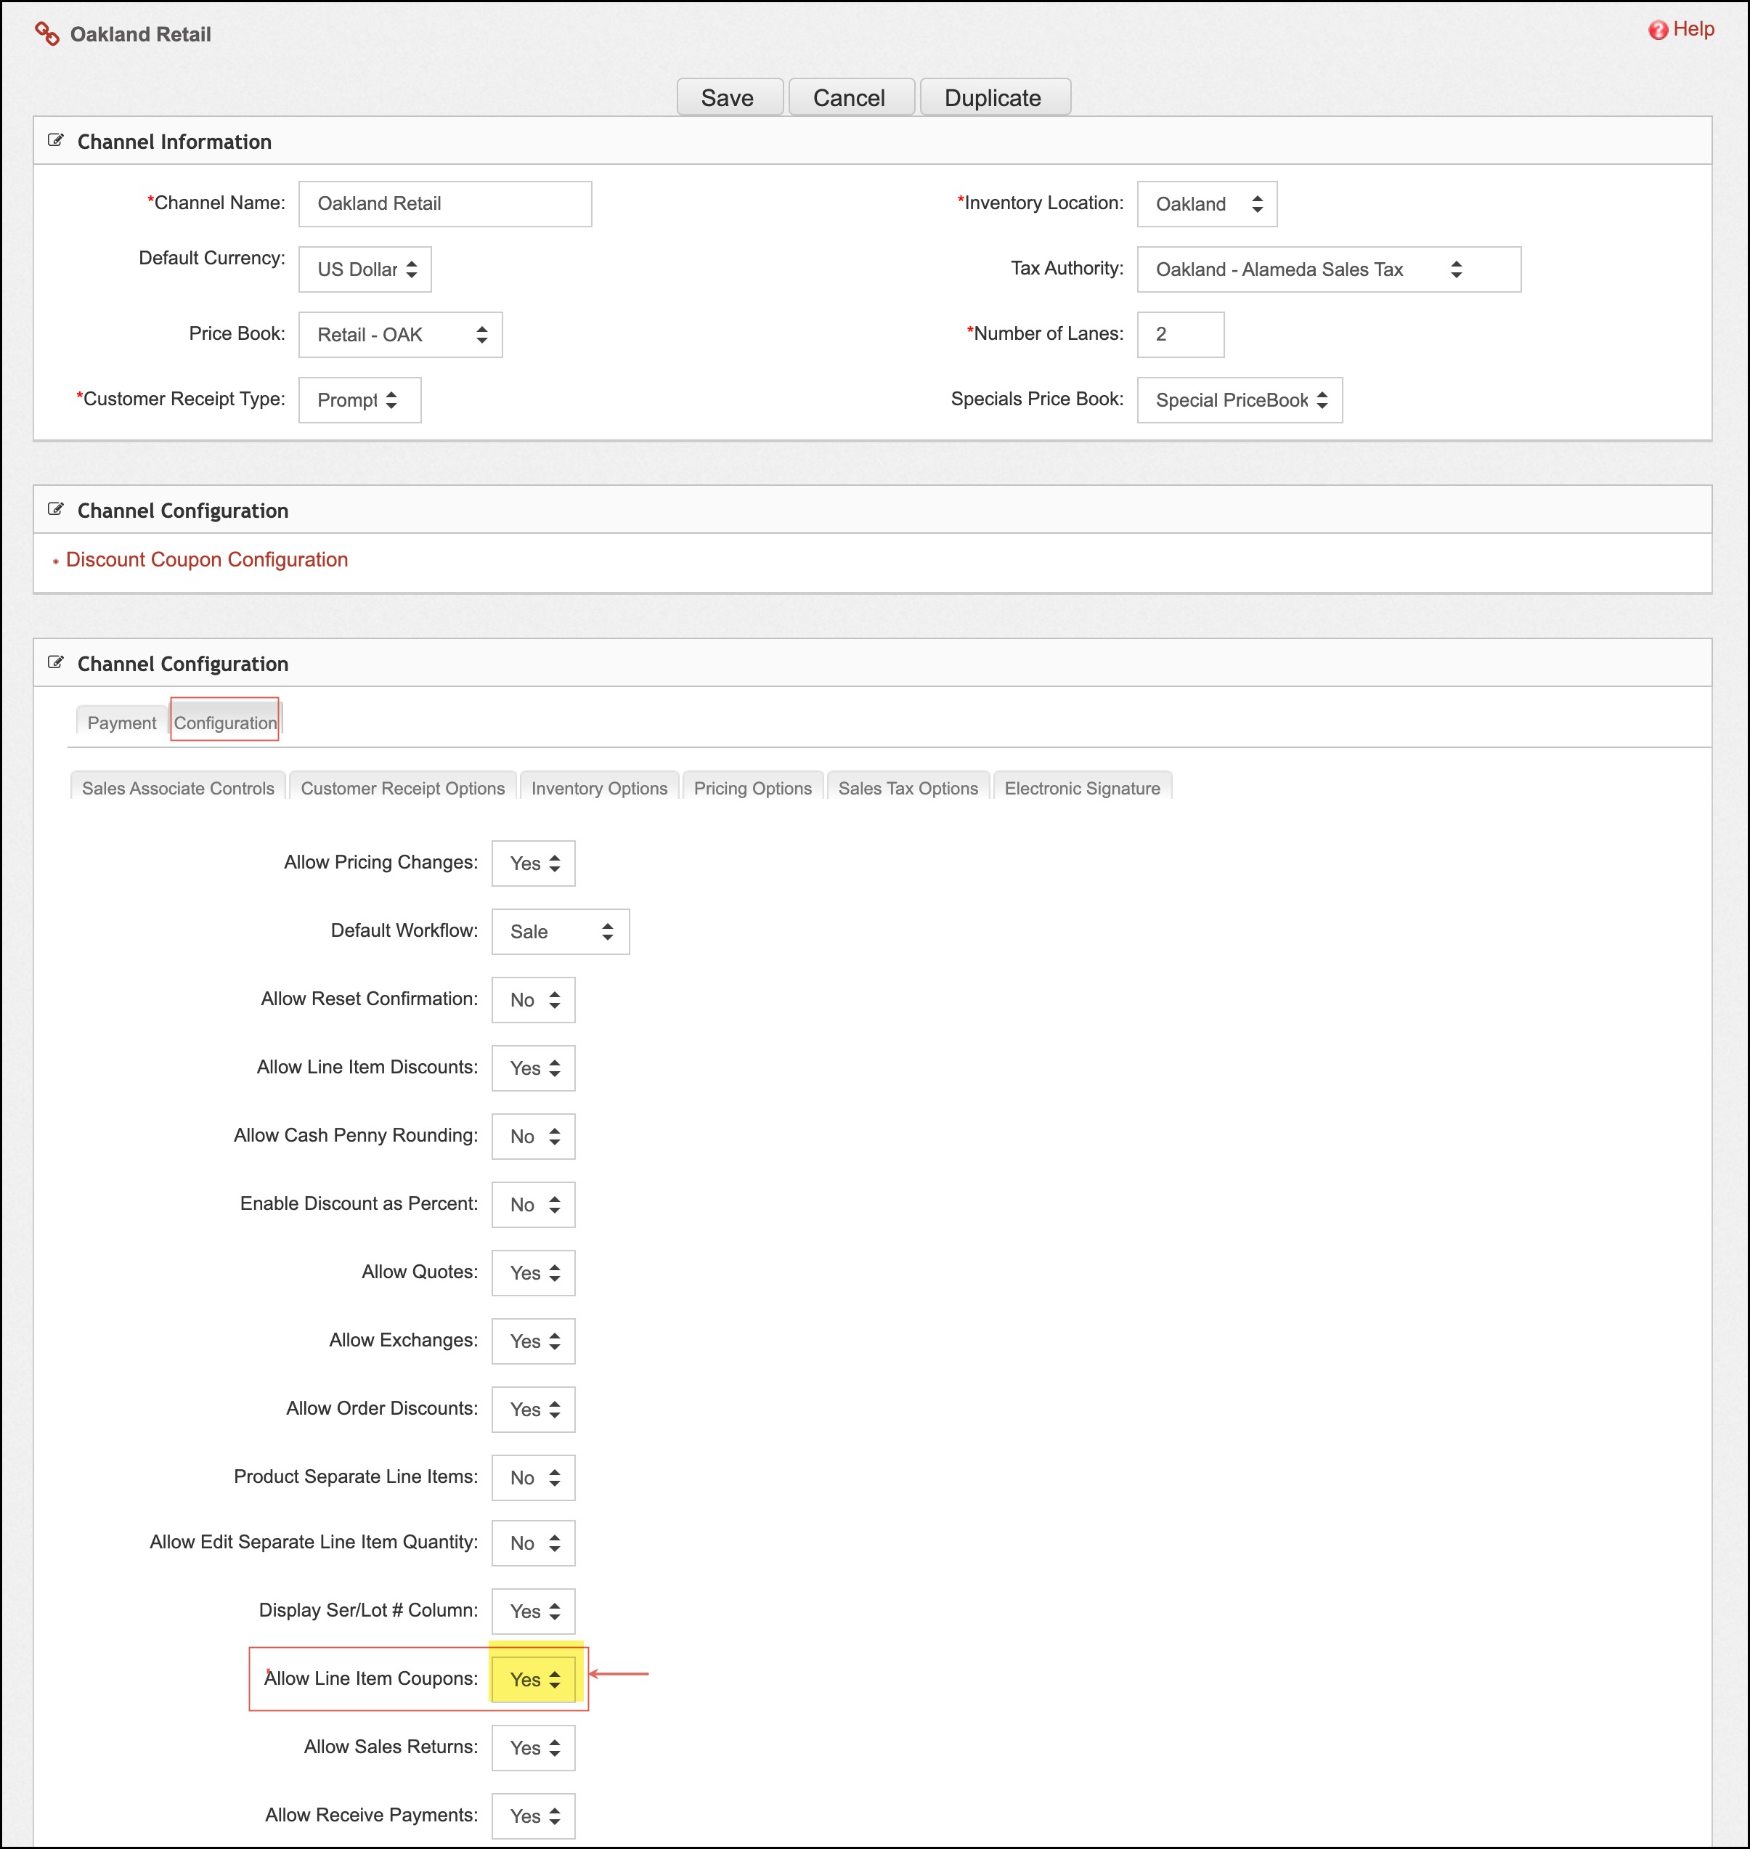This screenshot has height=1849, width=1750.
Task: Toggle Allow Cash Penny Rounding selector
Action: pyautogui.click(x=534, y=1137)
